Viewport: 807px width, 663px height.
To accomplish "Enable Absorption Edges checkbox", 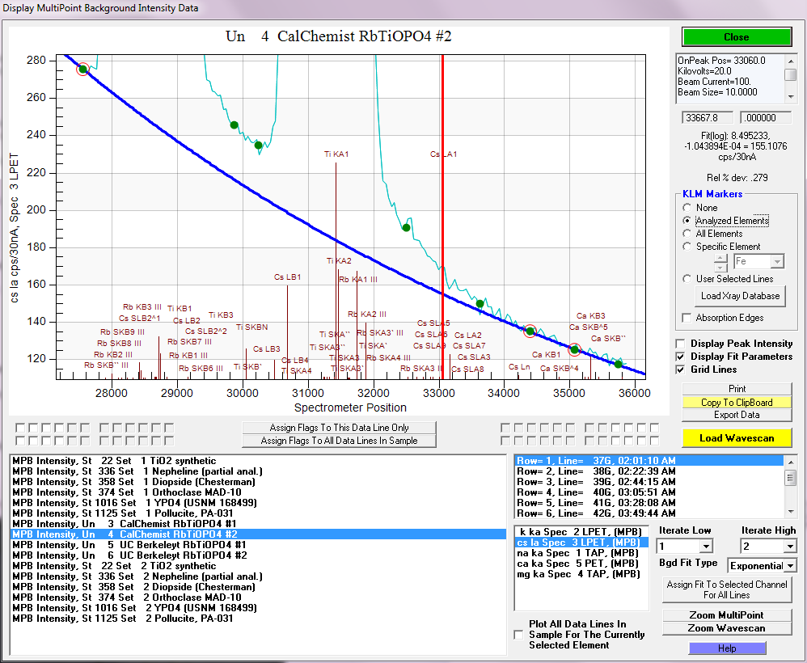I will click(x=687, y=318).
